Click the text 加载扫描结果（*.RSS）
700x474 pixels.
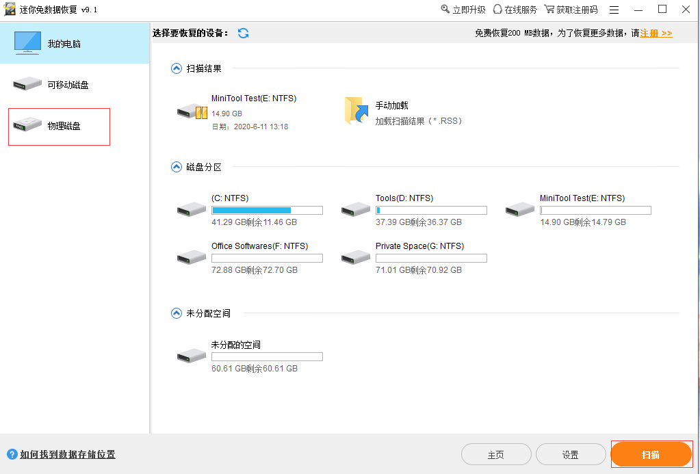click(419, 121)
